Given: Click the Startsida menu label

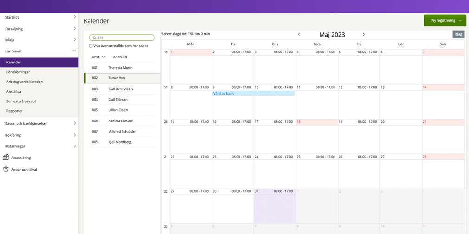Looking at the screenshot, I should click(x=12, y=17).
